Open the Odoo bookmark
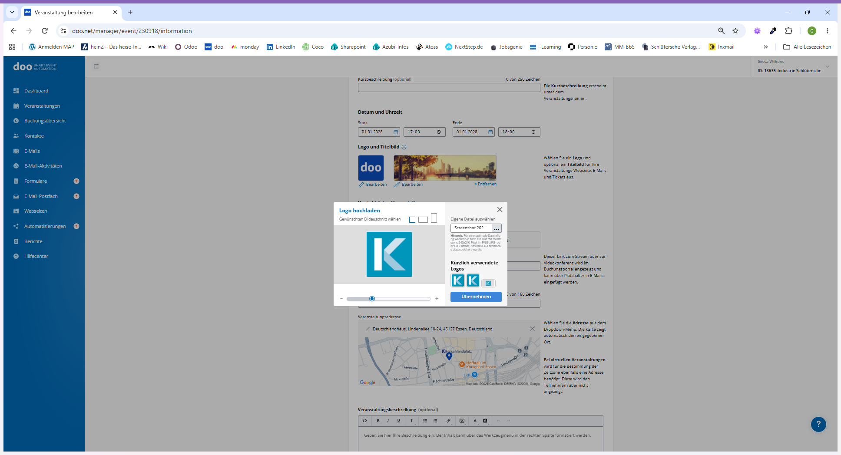The width and height of the screenshot is (841, 455). coord(186,47)
